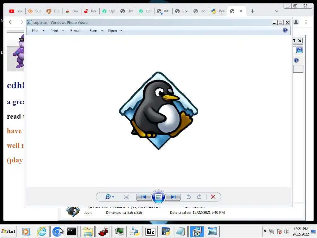This screenshot has width=317, height=238.
Task: Expand the Print dropdown arrow
Action: click(x=63, y=31)
